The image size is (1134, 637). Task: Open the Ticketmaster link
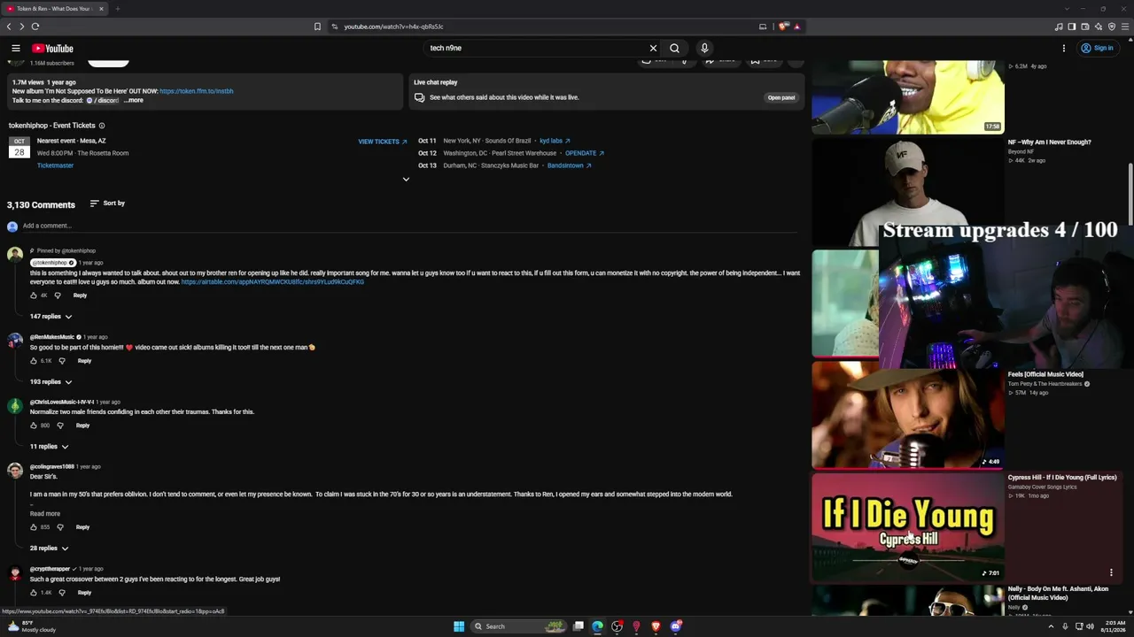click(55, 165)
